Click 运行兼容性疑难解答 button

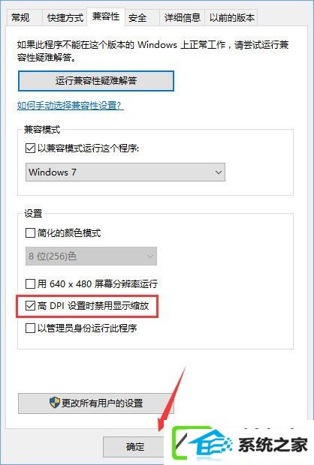(x=96, y=81)
